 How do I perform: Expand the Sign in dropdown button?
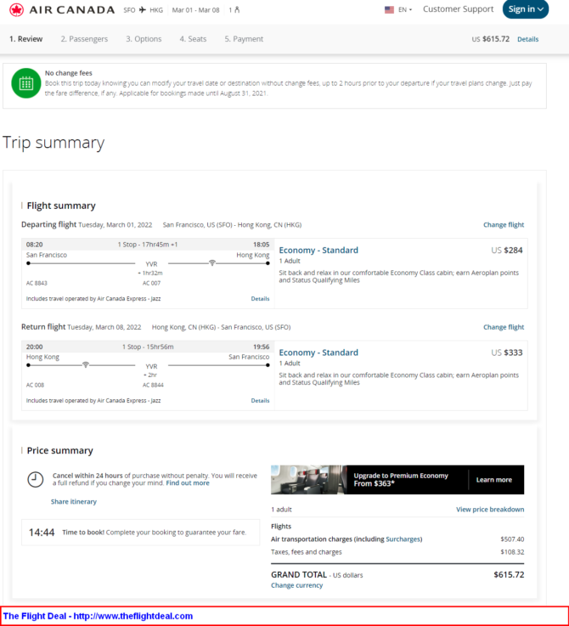tap(526, 9)
